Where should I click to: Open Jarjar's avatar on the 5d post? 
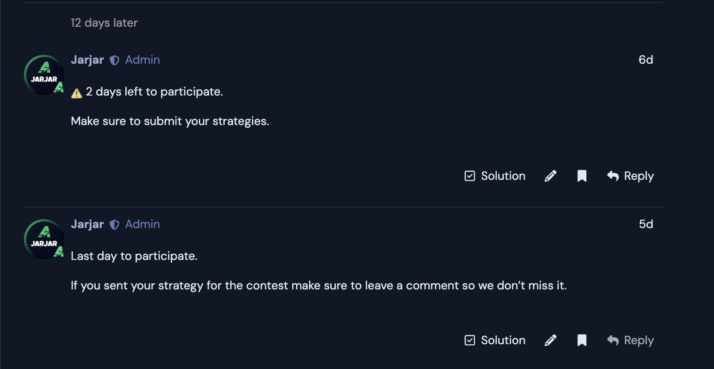coord(44,239)
